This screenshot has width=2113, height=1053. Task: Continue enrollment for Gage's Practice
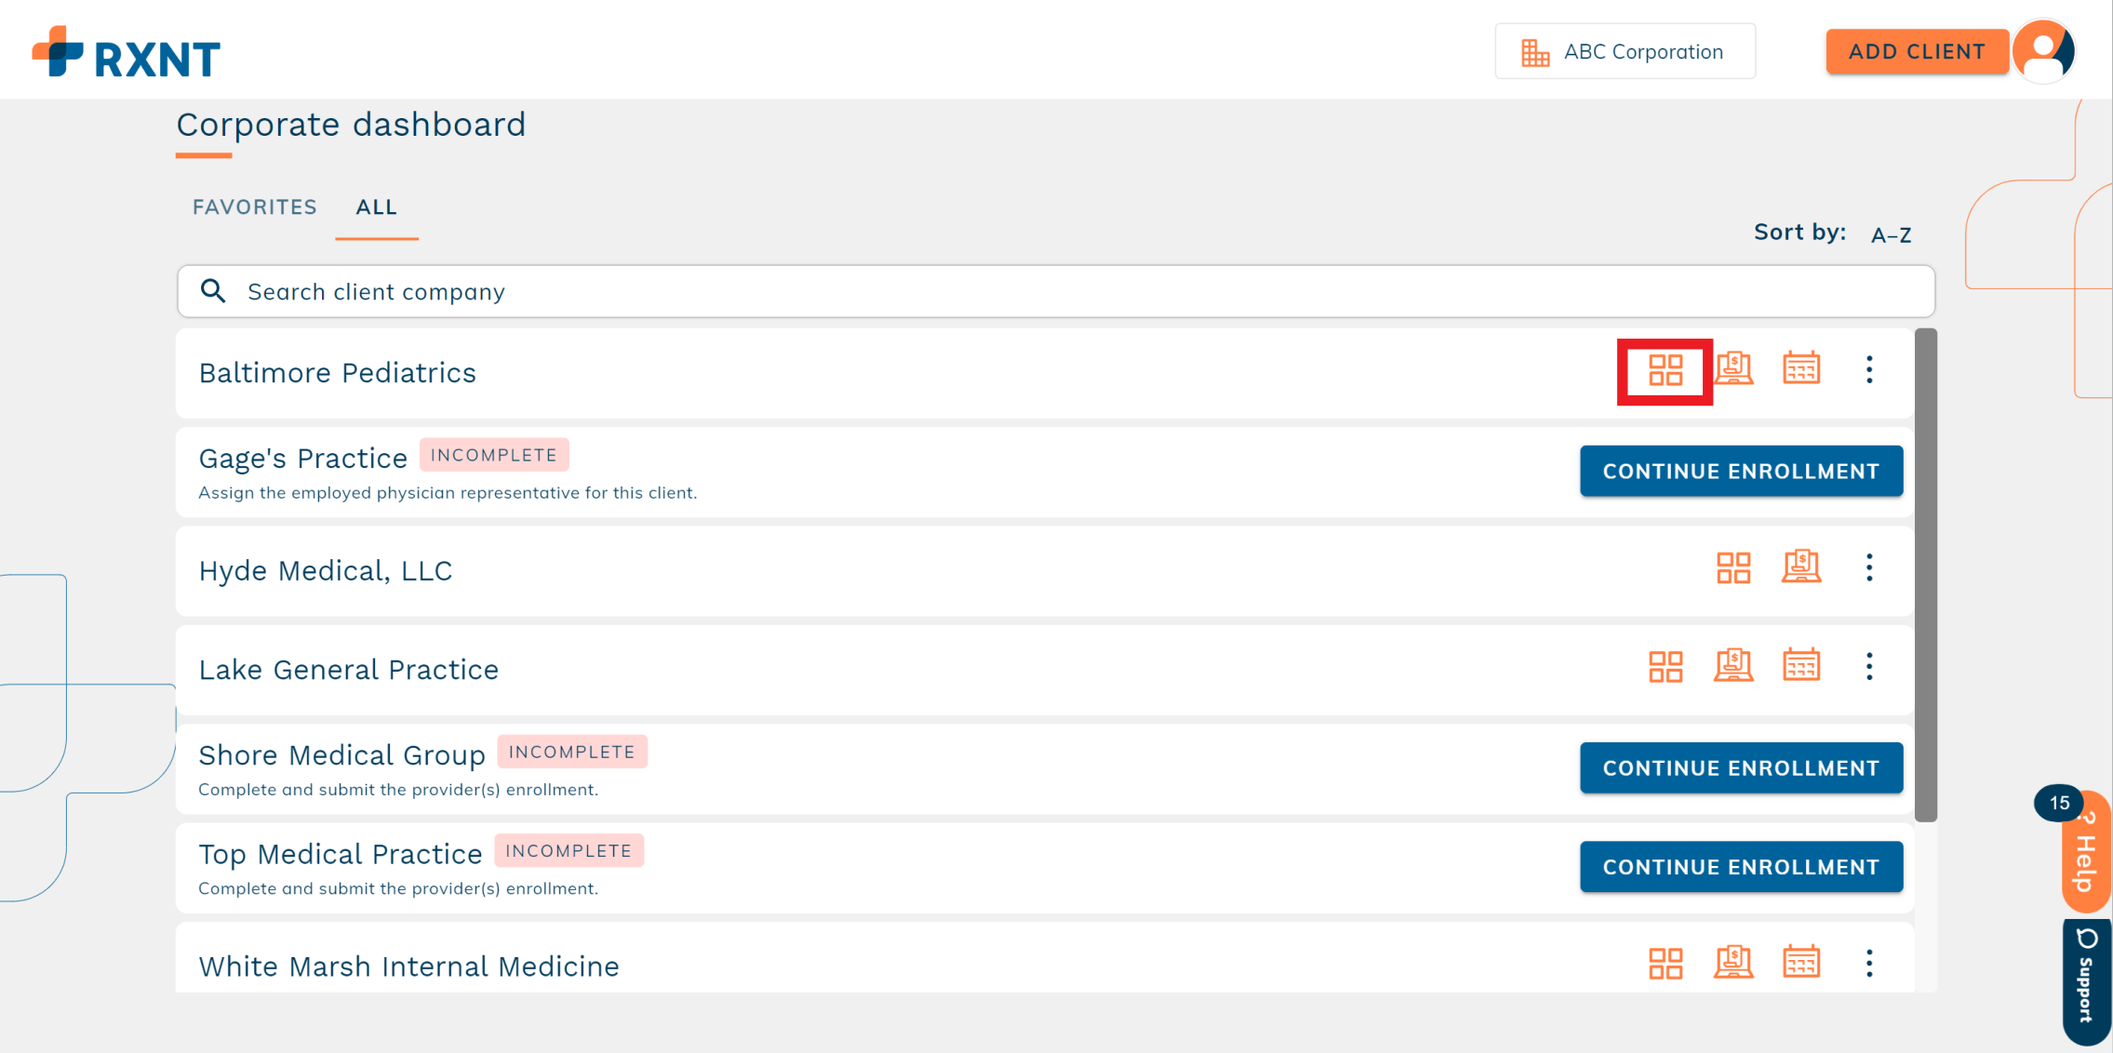click(1741, 471)
